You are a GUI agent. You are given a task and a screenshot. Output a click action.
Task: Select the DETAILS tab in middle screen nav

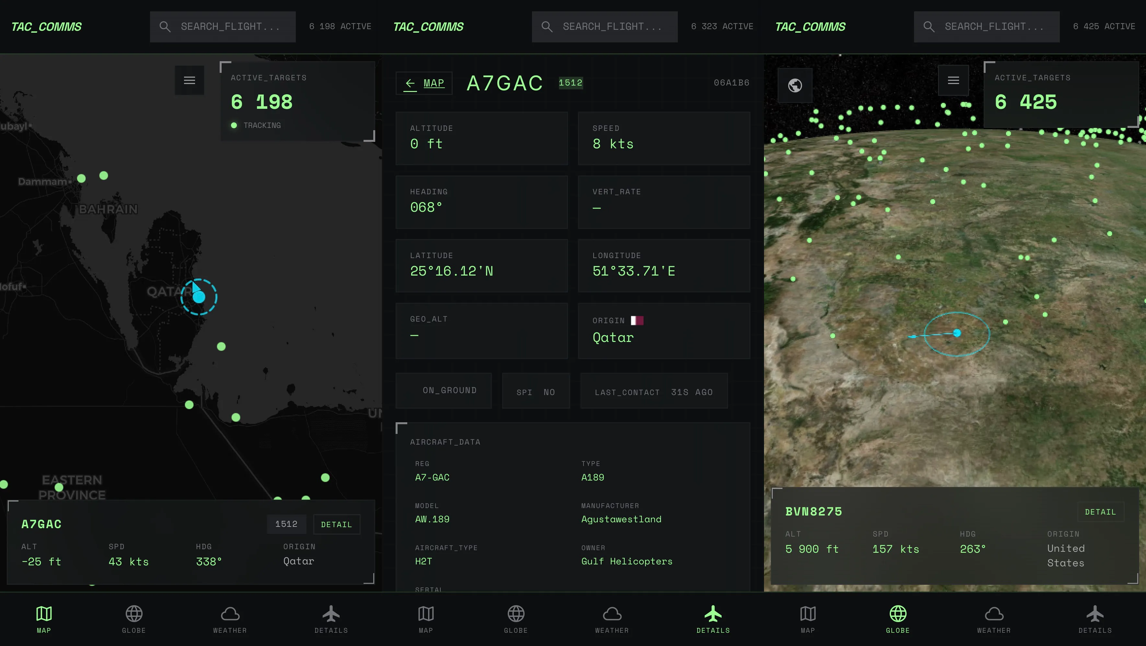coord(713,619)
